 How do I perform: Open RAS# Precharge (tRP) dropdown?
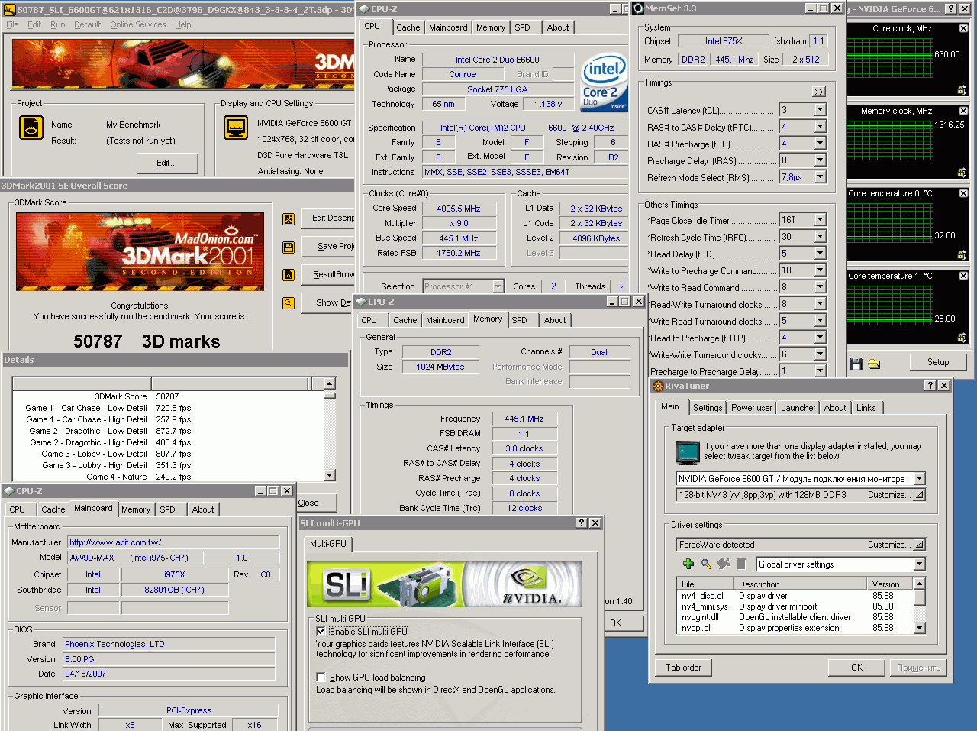820,144
